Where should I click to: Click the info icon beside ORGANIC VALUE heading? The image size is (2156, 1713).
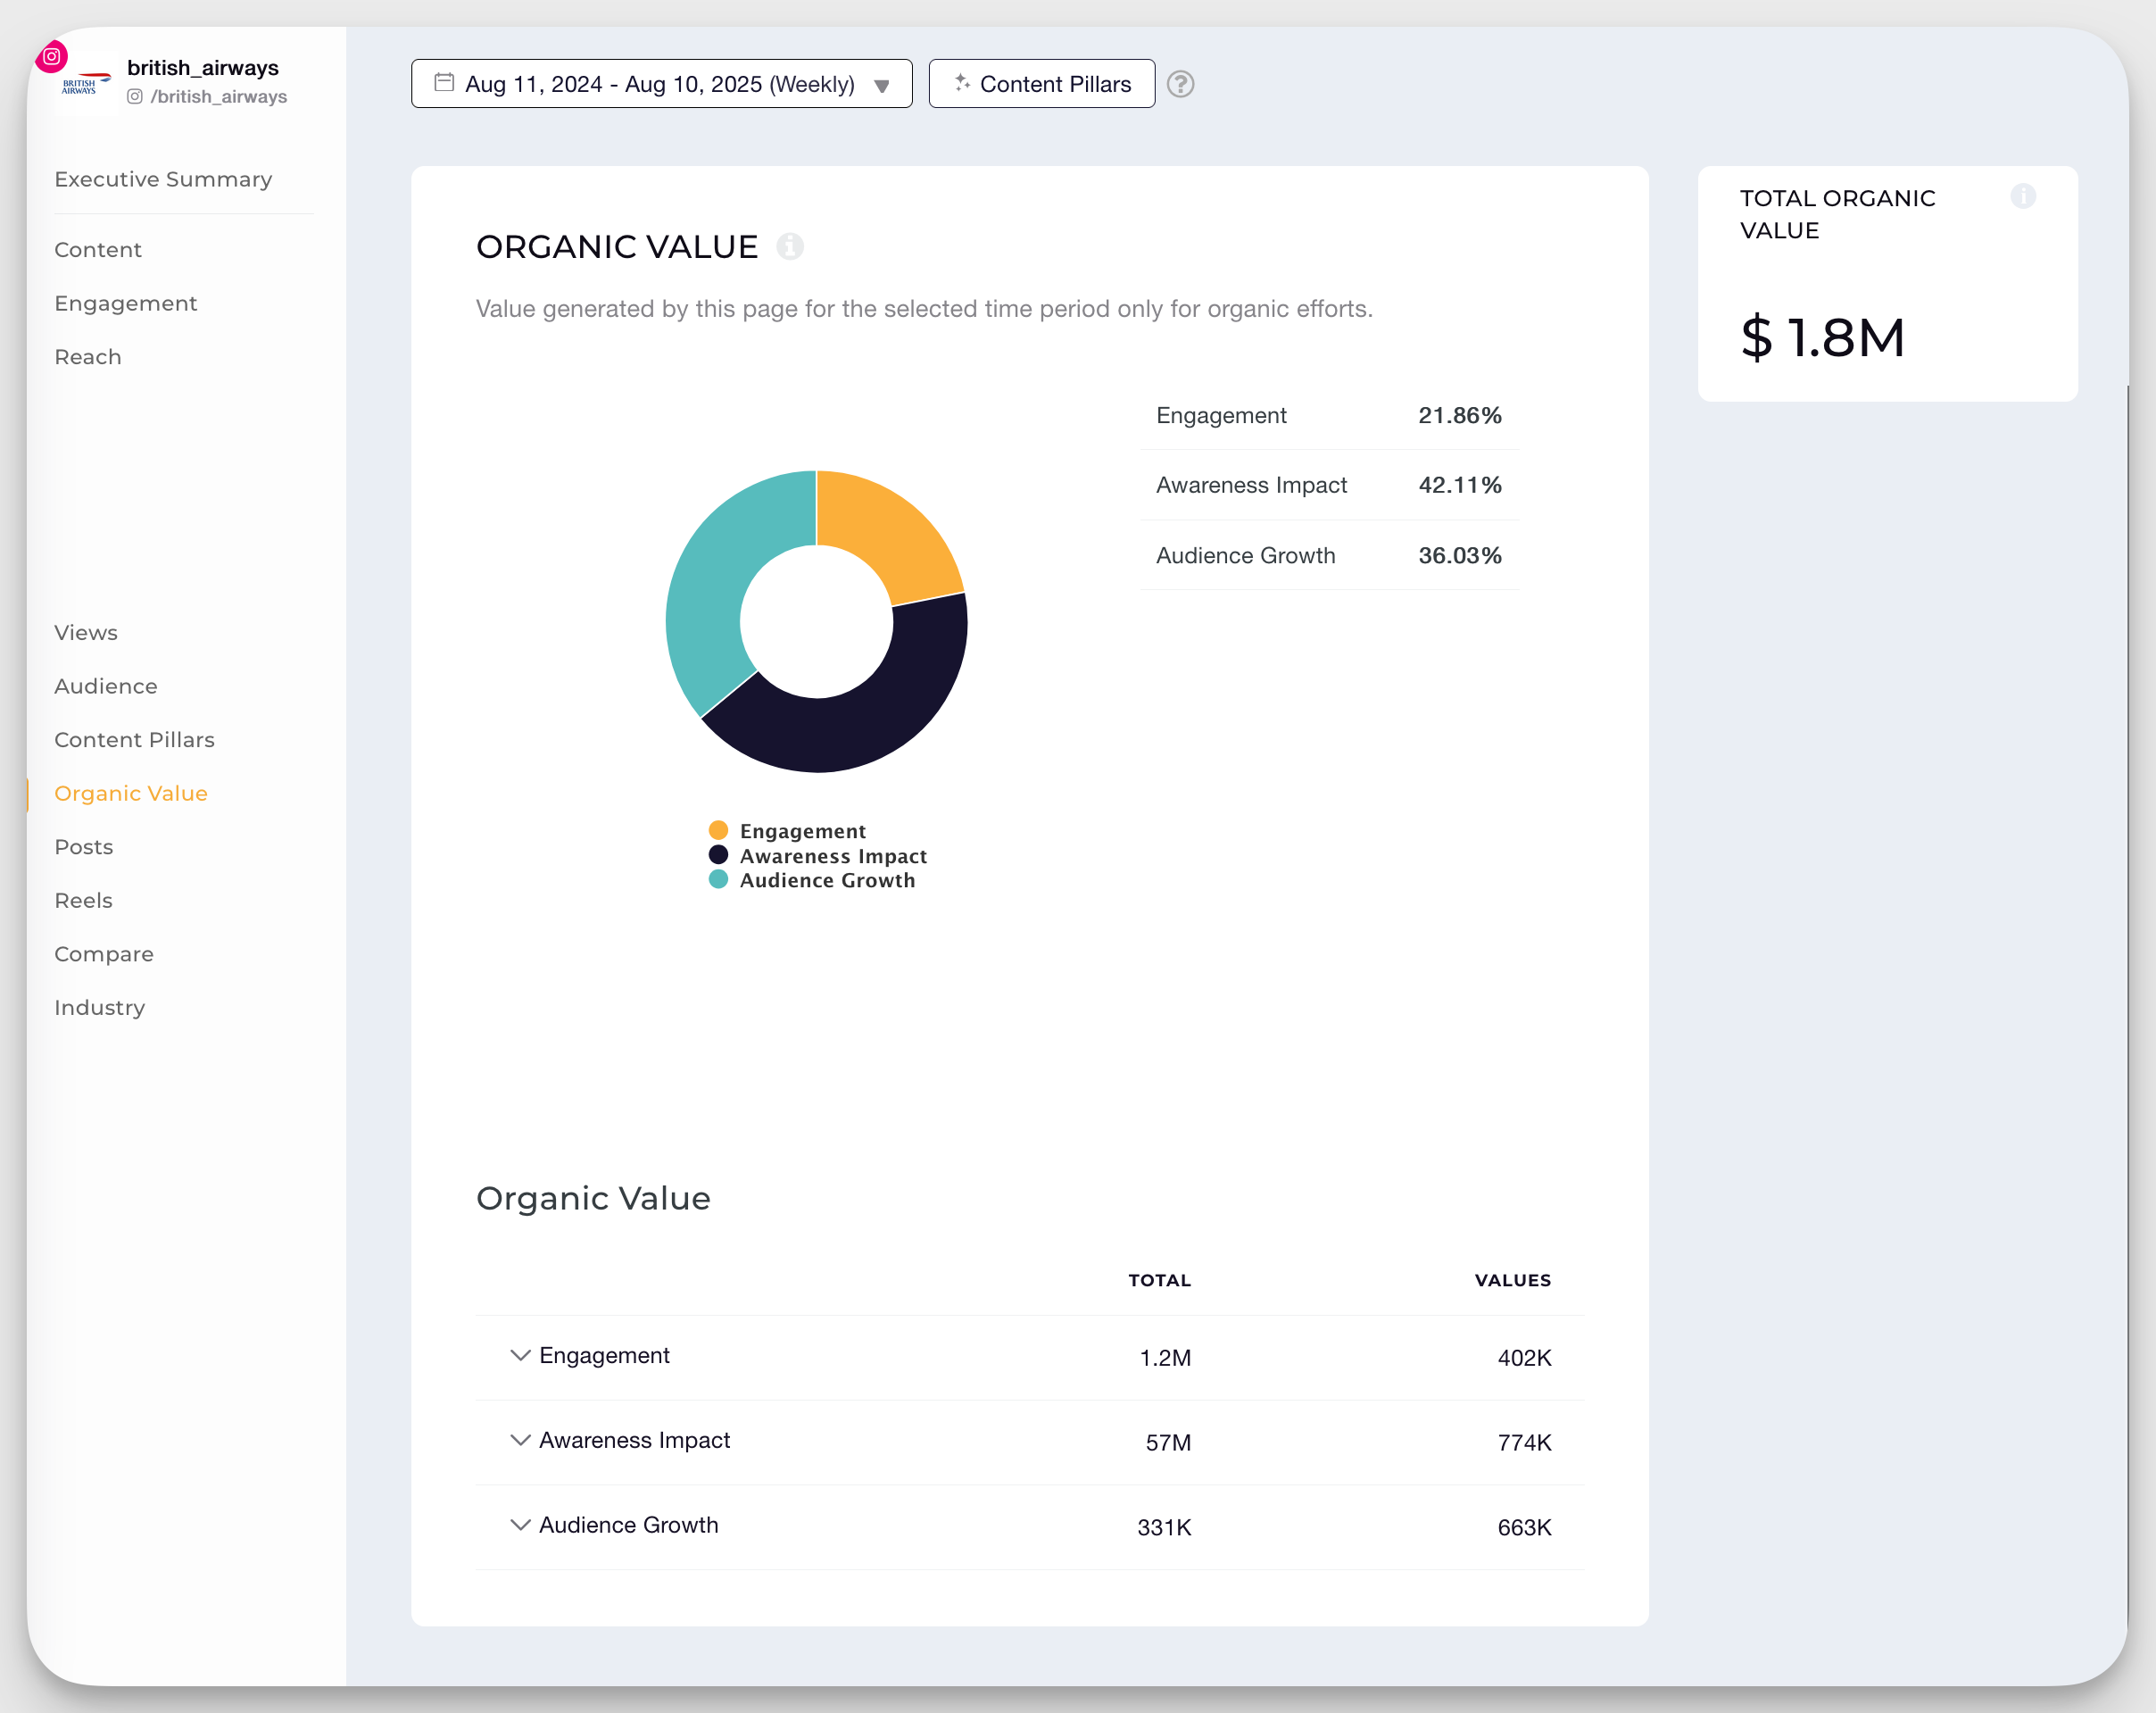pyautogui.click(x=791, y=246)
